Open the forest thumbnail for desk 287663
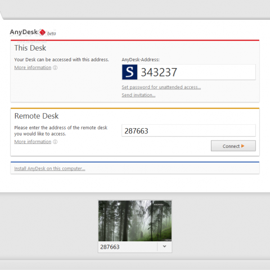270x270 pixels. tap(135, 221)
